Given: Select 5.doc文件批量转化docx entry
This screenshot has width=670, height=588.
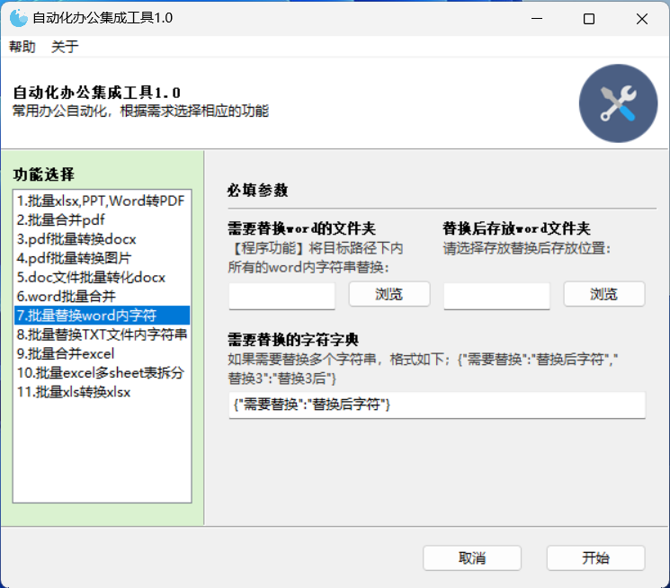Looking at the screenshot, I should point(102,277).
